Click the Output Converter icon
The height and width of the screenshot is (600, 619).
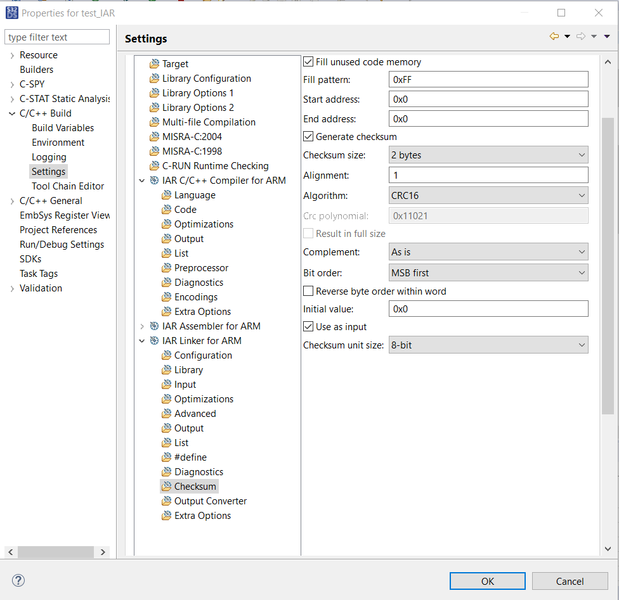167,501
